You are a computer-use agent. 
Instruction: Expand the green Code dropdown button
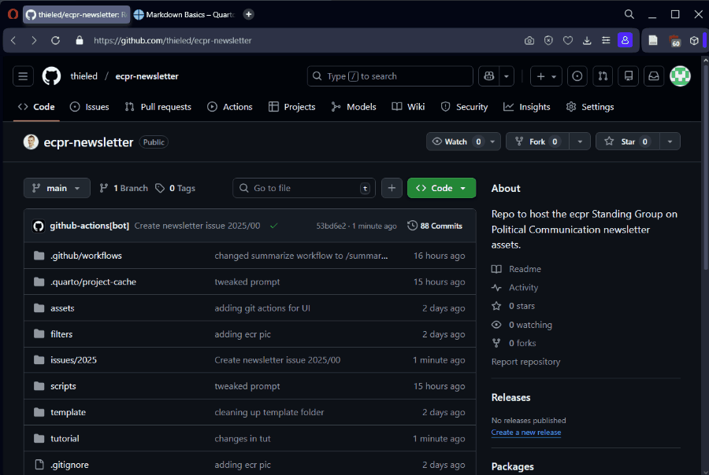(441, 188)
